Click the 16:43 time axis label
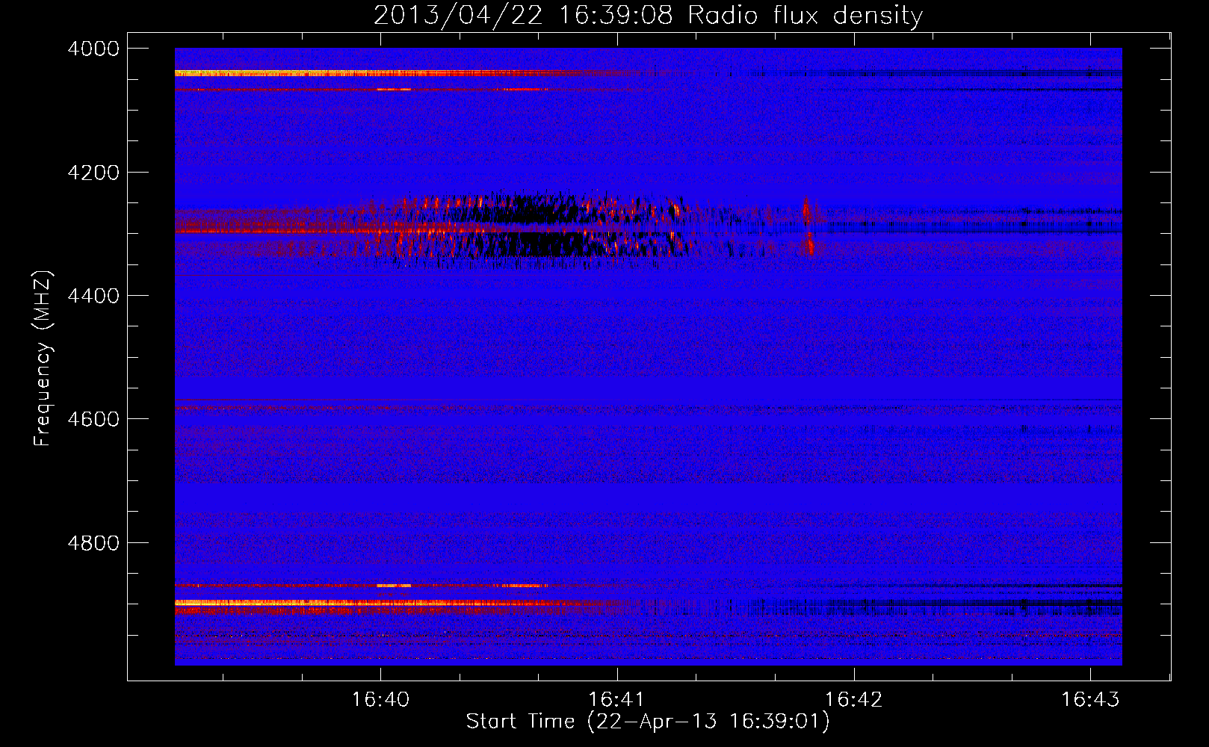The width and height of the screenshot is (1209, 747). point(1090,699)
